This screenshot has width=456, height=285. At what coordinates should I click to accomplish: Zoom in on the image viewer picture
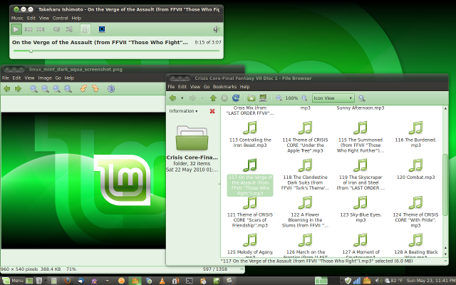[x=33, y=88]
